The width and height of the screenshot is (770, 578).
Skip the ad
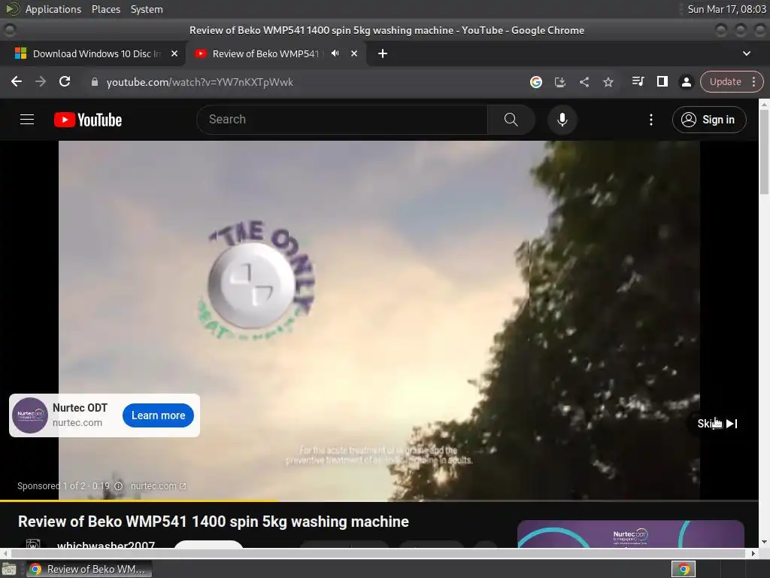(717, 424)
